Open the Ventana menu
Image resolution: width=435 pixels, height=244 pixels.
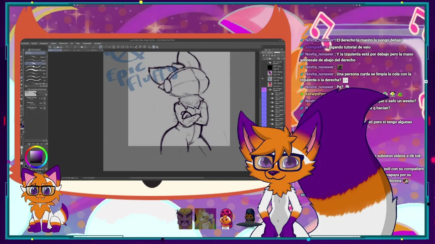[87, 43]
